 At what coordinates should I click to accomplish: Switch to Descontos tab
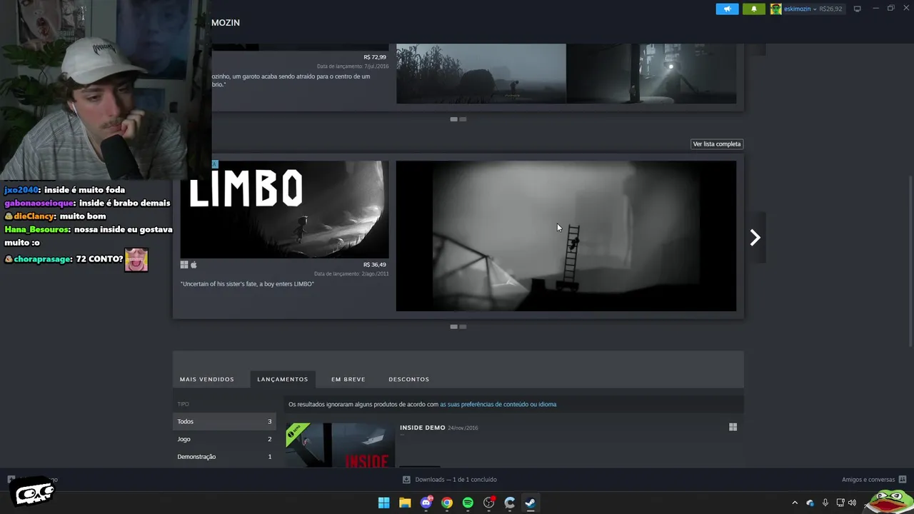409,379
